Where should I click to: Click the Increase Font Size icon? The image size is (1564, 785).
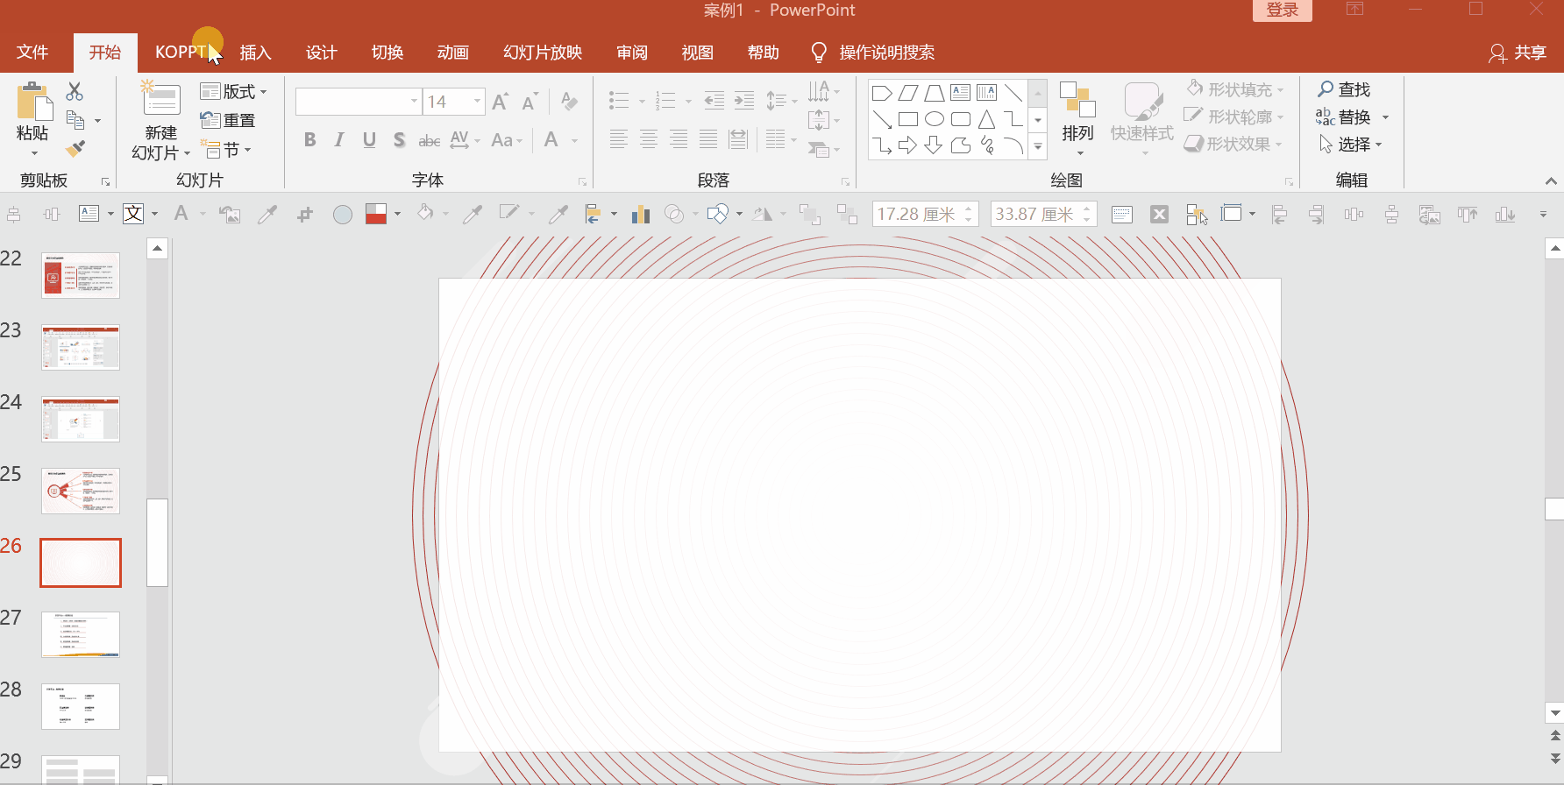[x=501, y=102]
